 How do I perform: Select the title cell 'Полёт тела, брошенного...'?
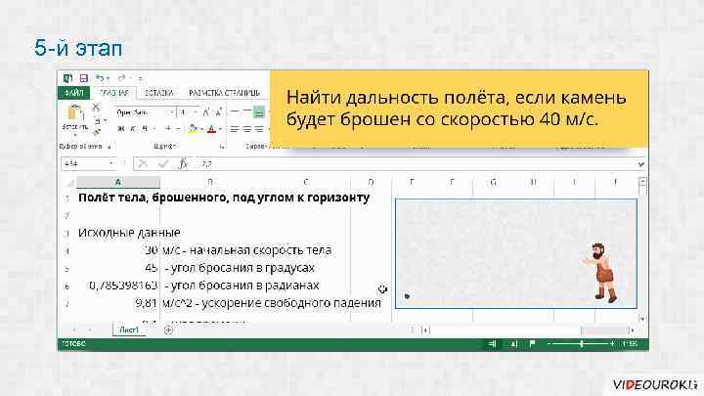pos(224,198)
